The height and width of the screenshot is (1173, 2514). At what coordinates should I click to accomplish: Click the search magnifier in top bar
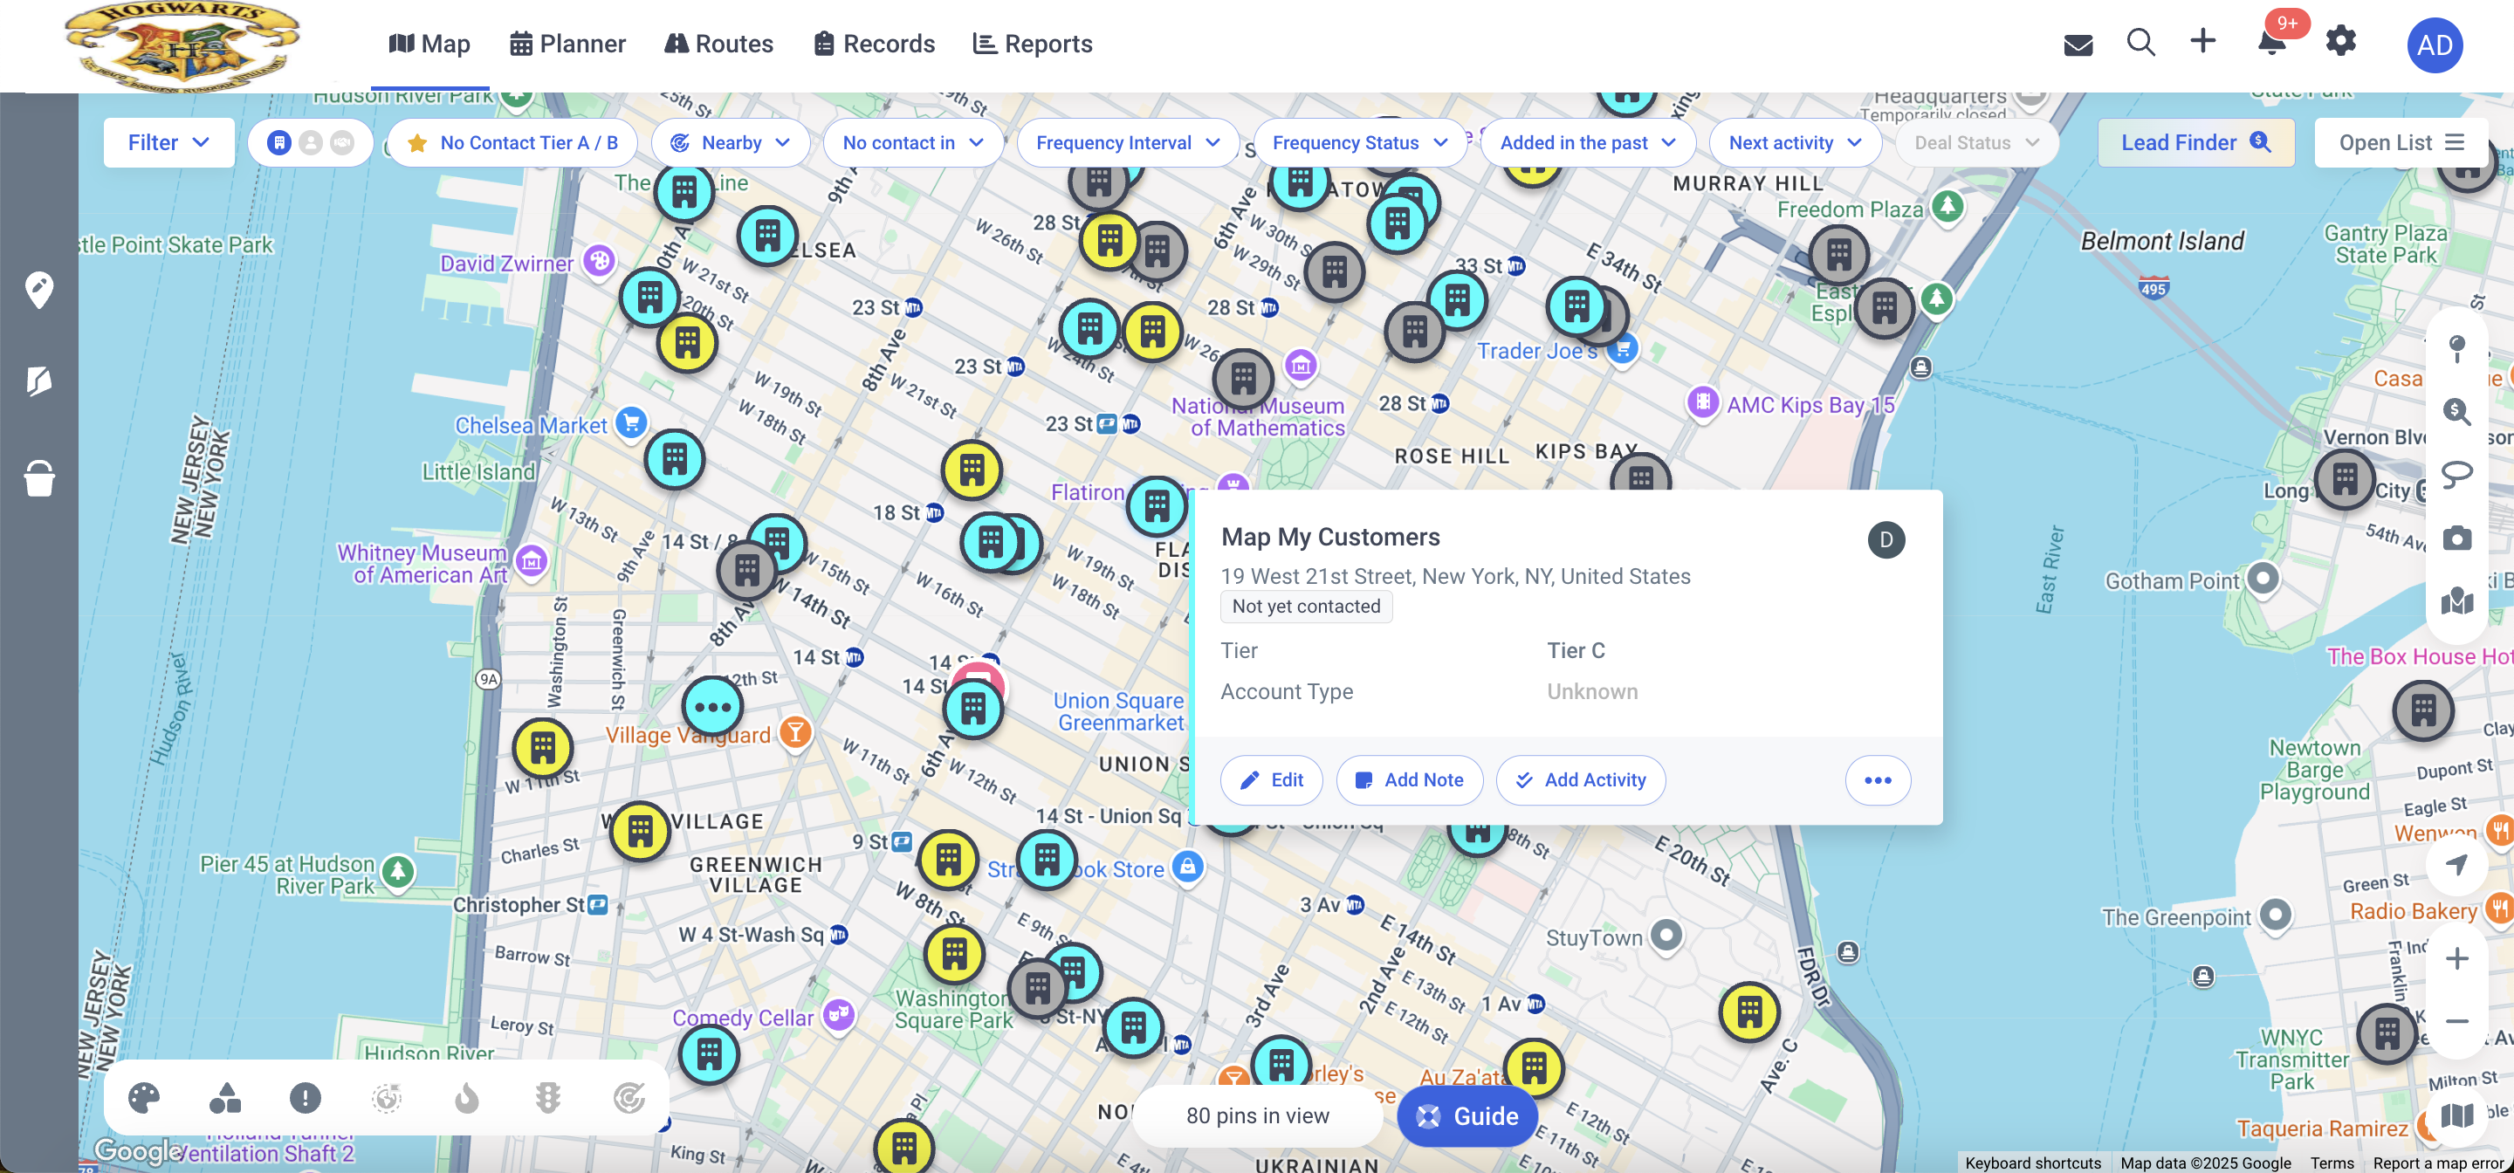tap(2140, 42)
